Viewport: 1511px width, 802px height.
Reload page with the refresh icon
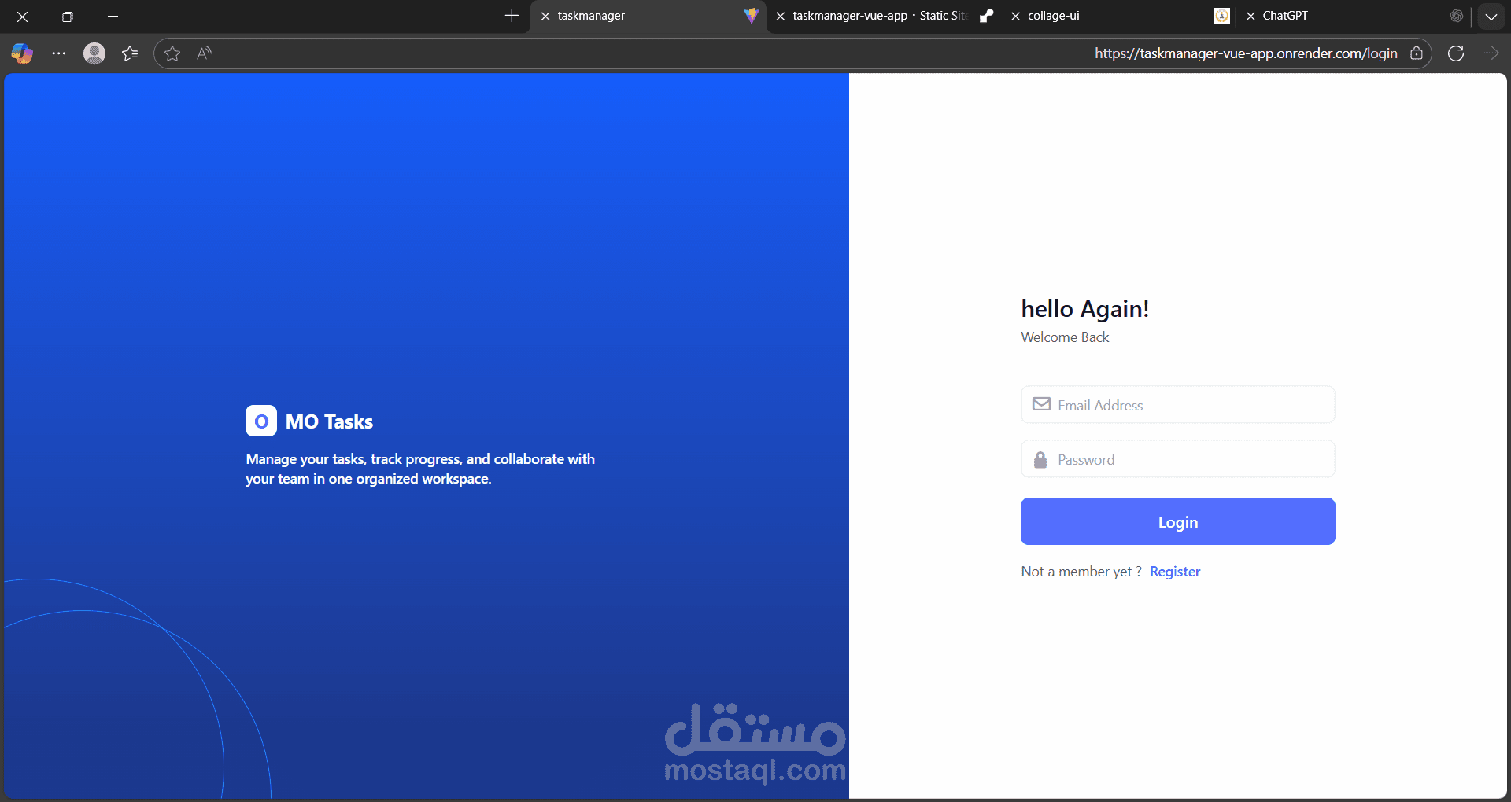(x=1456, y=53)
